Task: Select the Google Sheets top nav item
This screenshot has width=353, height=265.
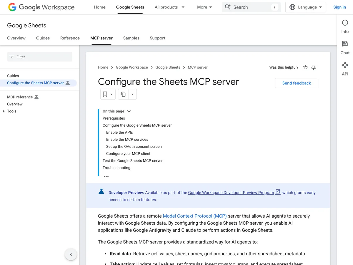Action: click(x=130, y=7)
